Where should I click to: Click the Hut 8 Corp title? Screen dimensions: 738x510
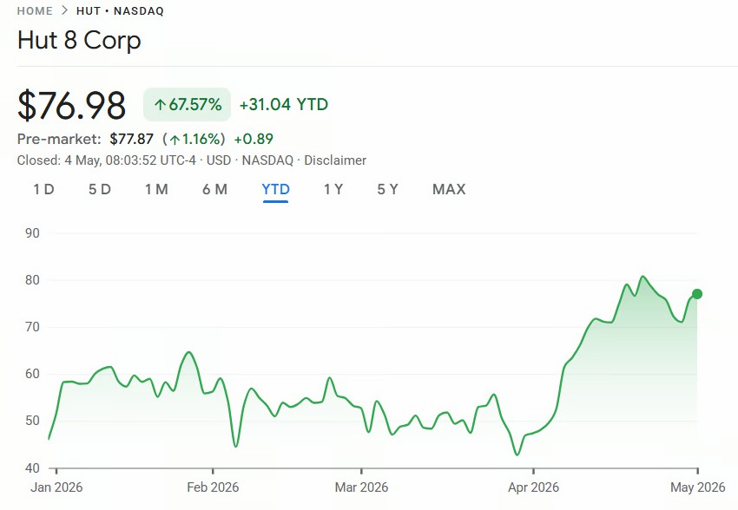click(79, 40)
